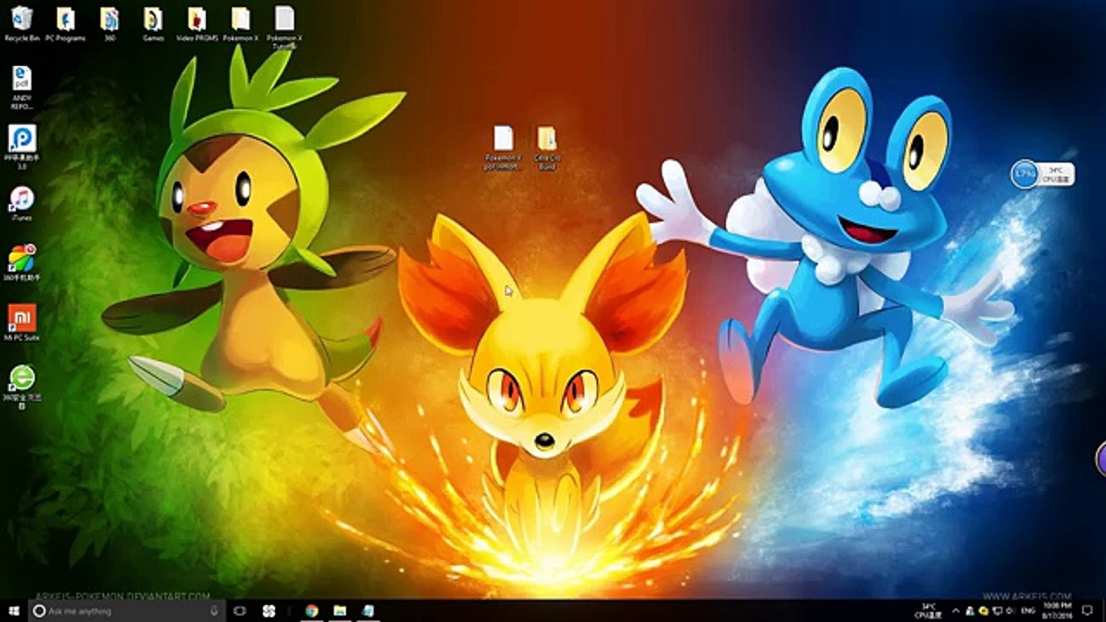
Task: Open File Explorer from the taskbar
Action: (340, 611)
